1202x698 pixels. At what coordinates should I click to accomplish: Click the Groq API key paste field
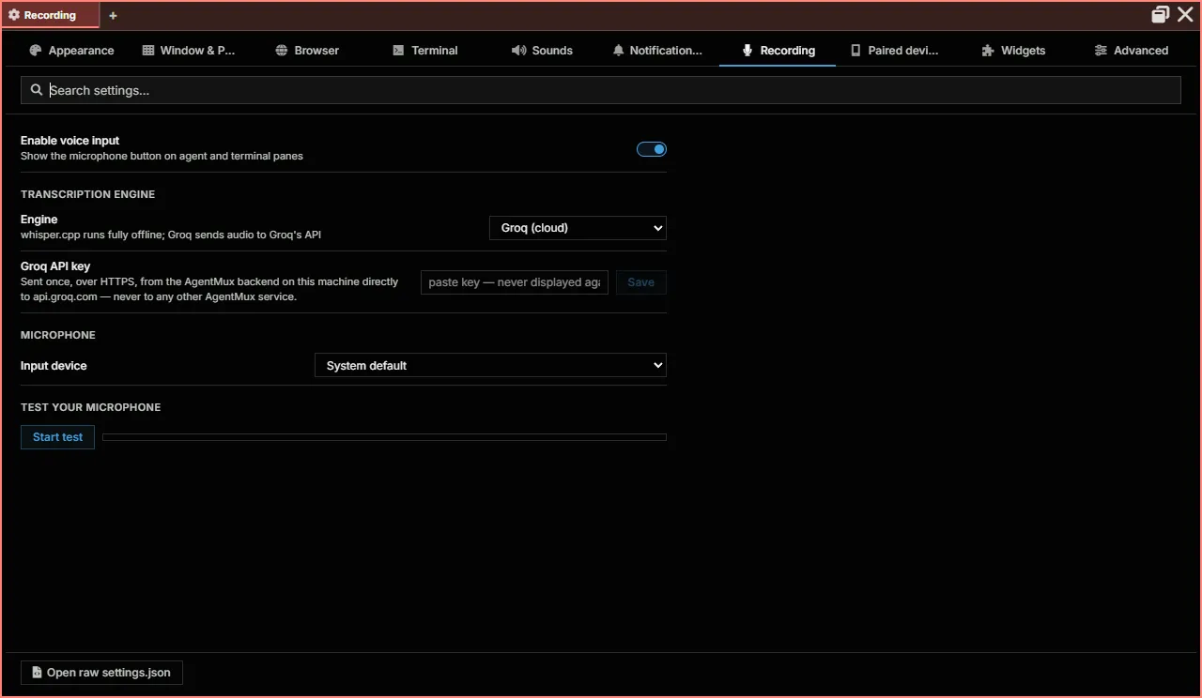tap(515, 282)
